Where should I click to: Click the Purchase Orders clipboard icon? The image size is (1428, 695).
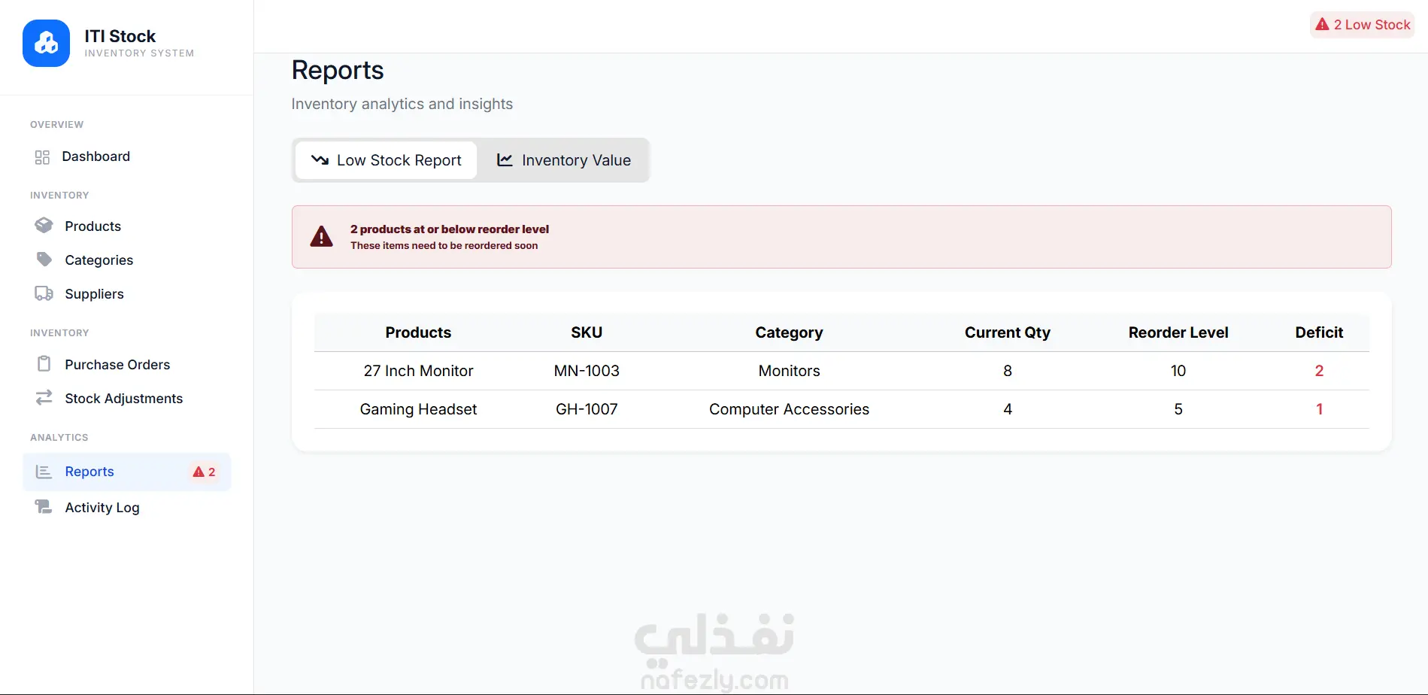[x=44, y=364]
